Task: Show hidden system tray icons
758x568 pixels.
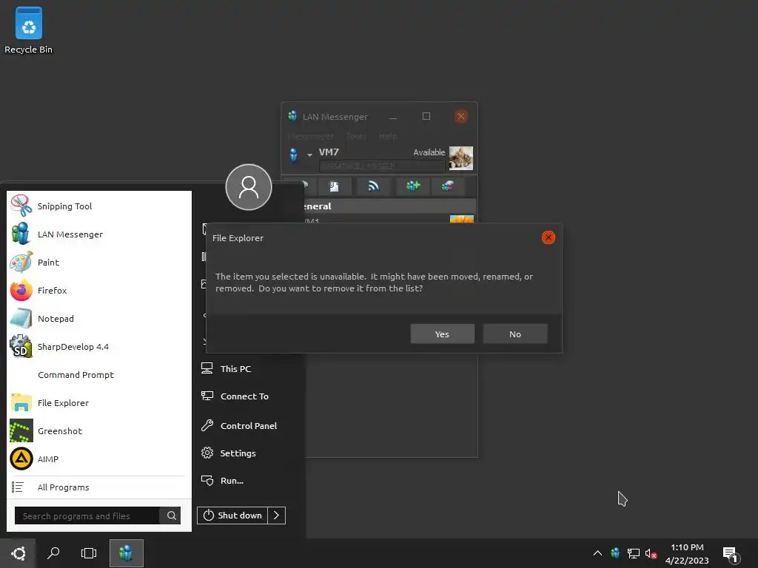Action: point(597,553)
